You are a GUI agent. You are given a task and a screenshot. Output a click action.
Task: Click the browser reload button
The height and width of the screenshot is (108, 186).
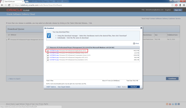[9, 5]
